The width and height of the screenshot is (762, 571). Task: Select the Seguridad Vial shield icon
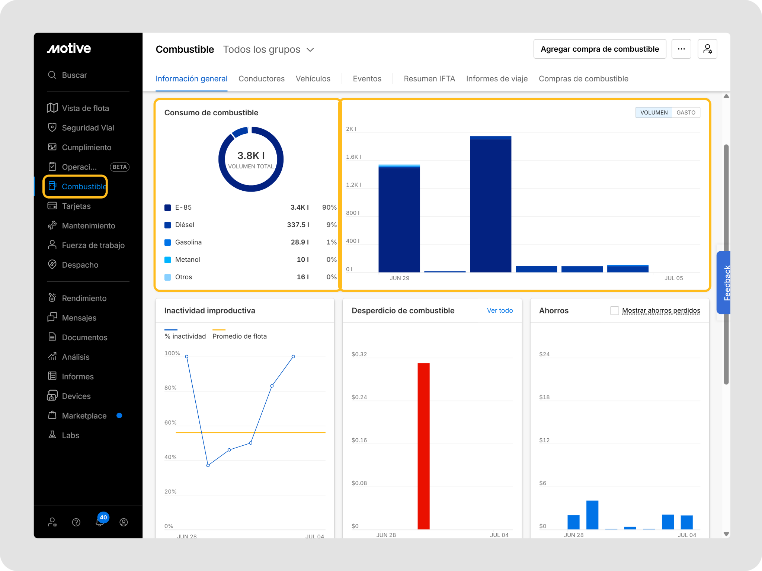tap(52, 128)
